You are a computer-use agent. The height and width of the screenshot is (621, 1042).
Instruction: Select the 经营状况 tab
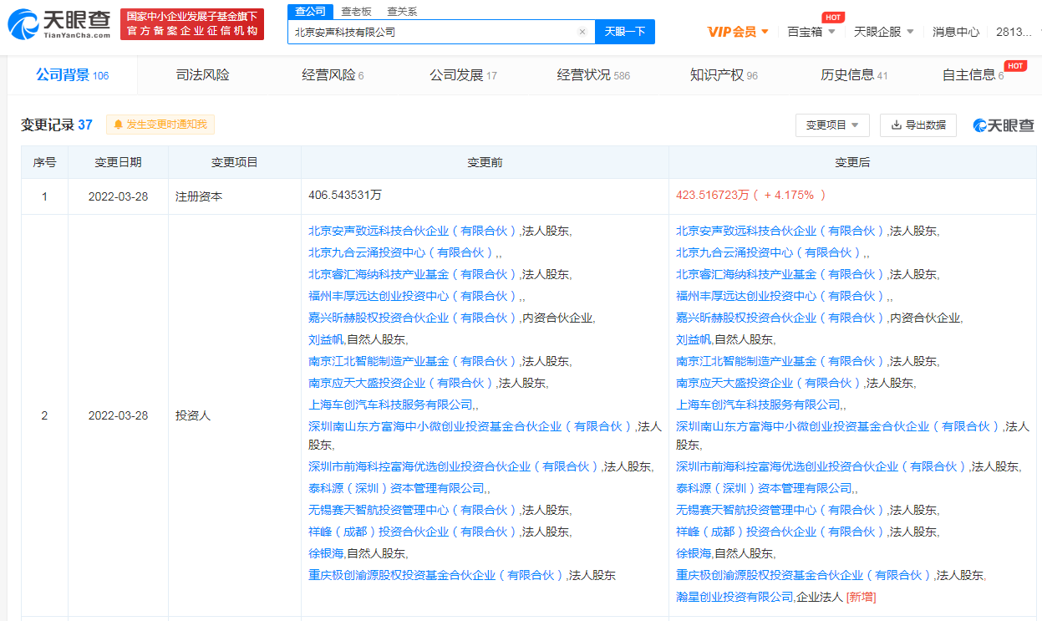[593, 75]
